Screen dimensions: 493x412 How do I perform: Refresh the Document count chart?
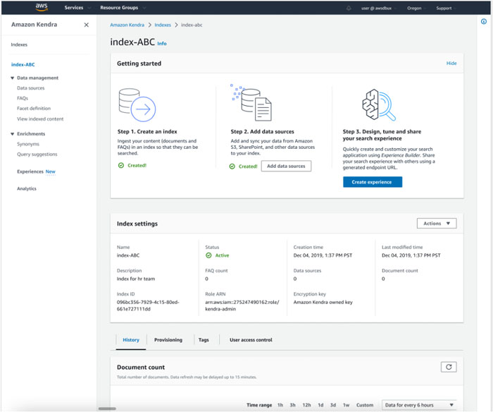coord(449,367)
